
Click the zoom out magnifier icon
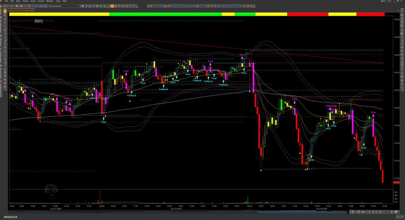[377, 212]
